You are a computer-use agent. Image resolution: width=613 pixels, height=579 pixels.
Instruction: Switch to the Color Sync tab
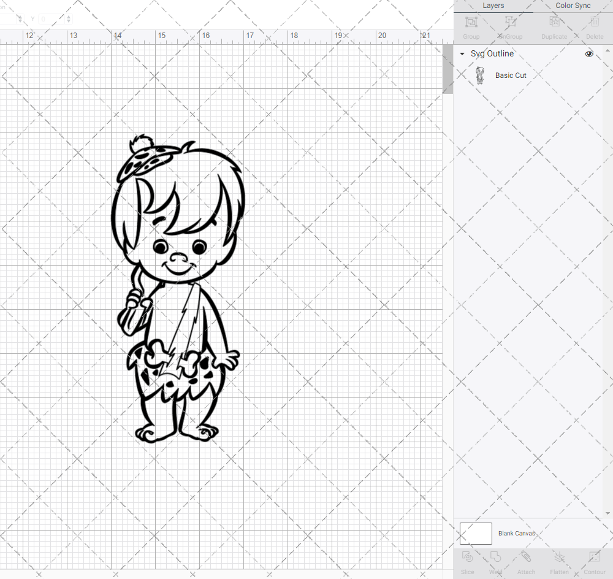(573, 6)
